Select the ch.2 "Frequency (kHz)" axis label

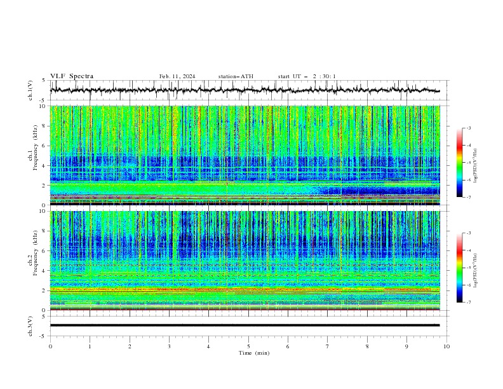click(36, 253)
